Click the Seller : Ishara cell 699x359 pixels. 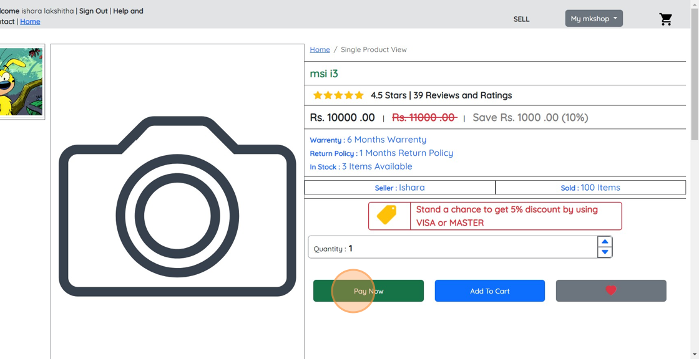400,188
